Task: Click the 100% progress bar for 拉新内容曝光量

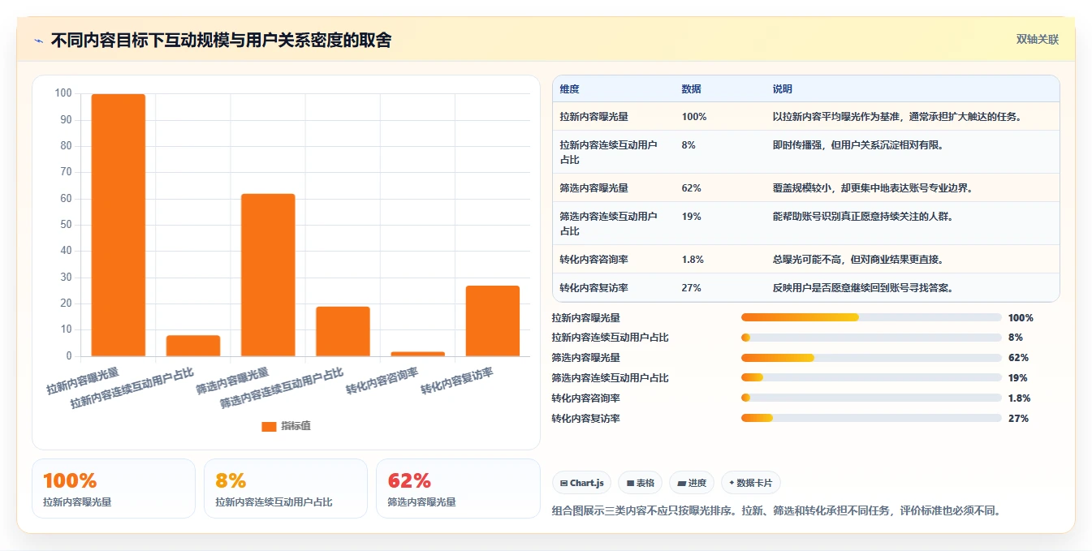Action: 871,317
